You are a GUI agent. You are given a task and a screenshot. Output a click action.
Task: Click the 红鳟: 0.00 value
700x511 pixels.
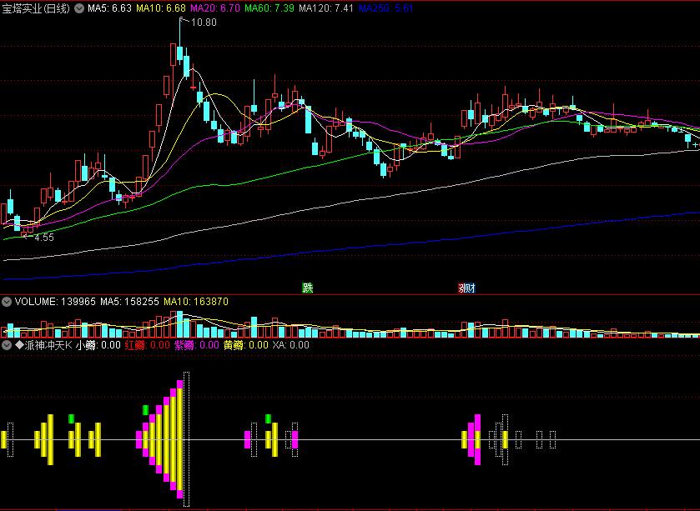tap(148, 345)
